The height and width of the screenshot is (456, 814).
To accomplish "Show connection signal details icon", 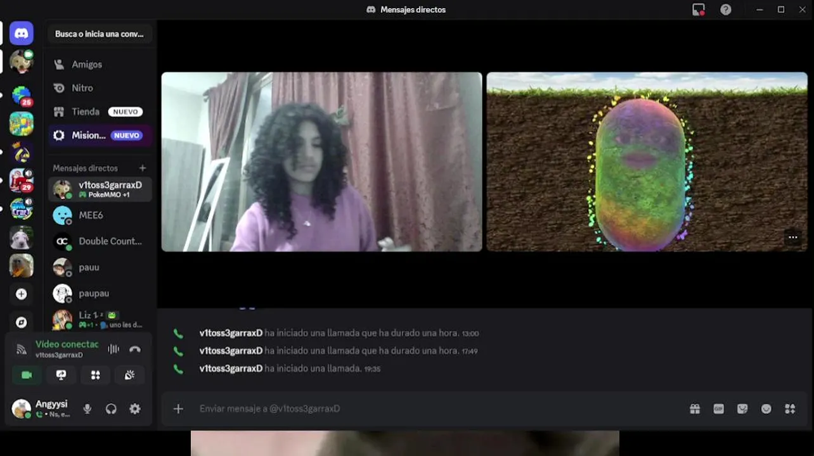I will (x=22, y=349).
